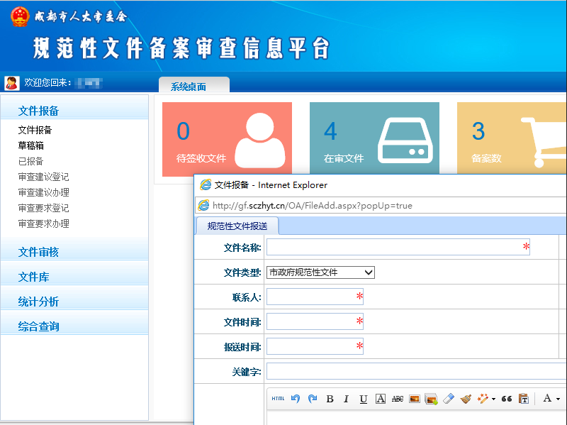Switch to the 系统桌面 tab
This screenshot has width=567, height=425.
pyautogui.click(x=189, y=87)
